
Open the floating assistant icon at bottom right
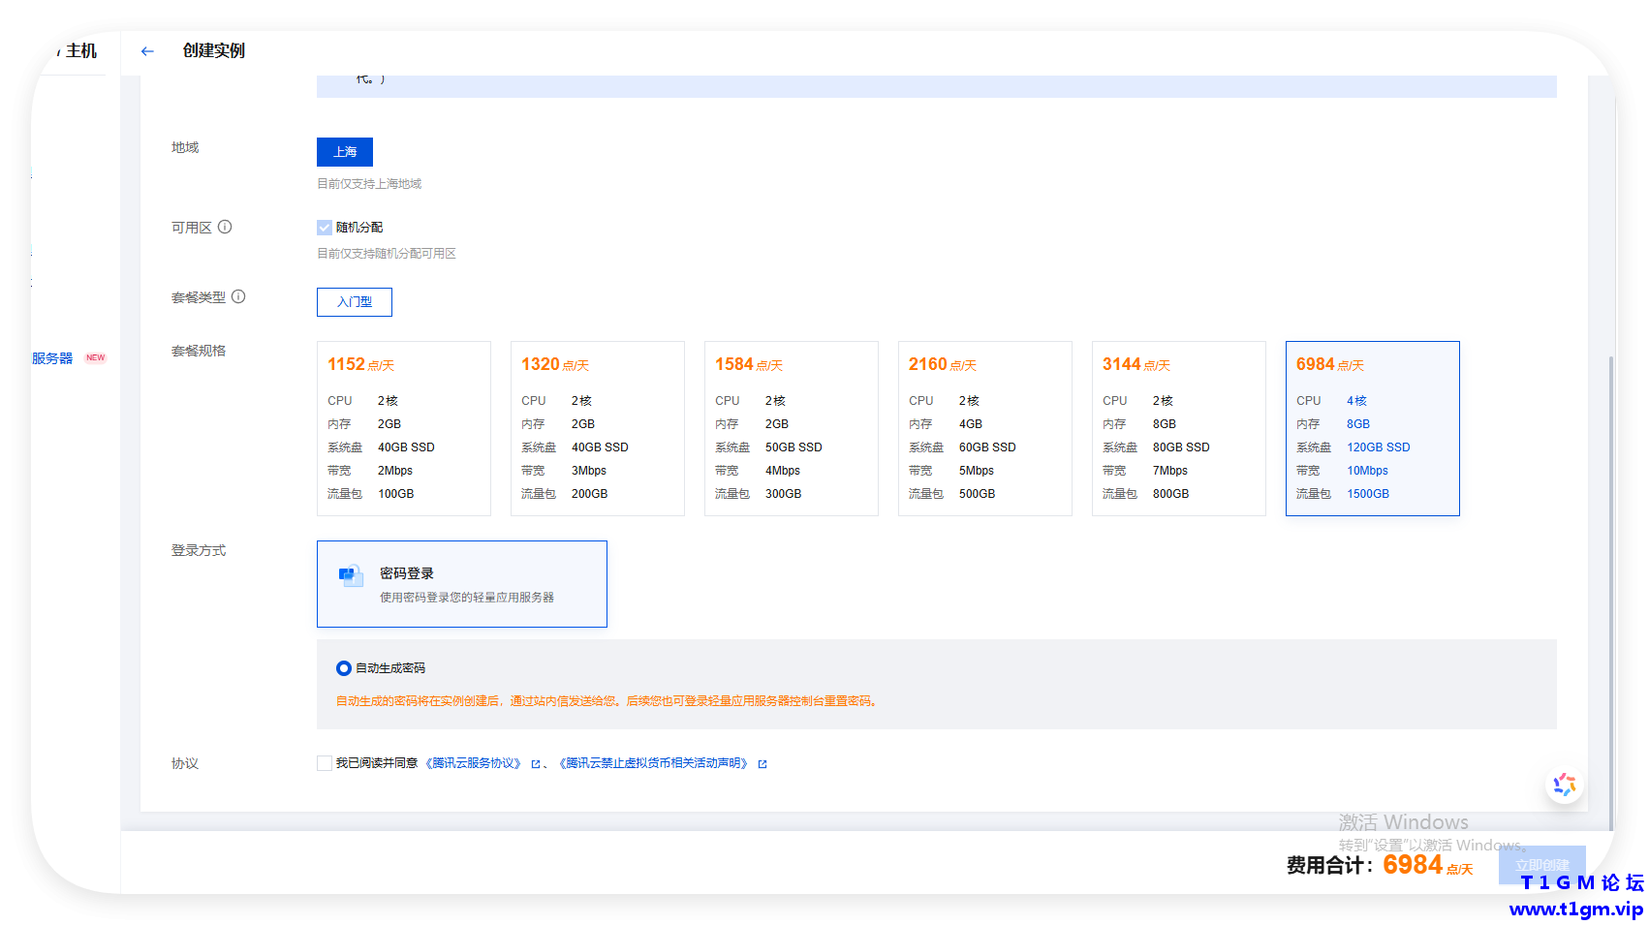(1565, 785)
